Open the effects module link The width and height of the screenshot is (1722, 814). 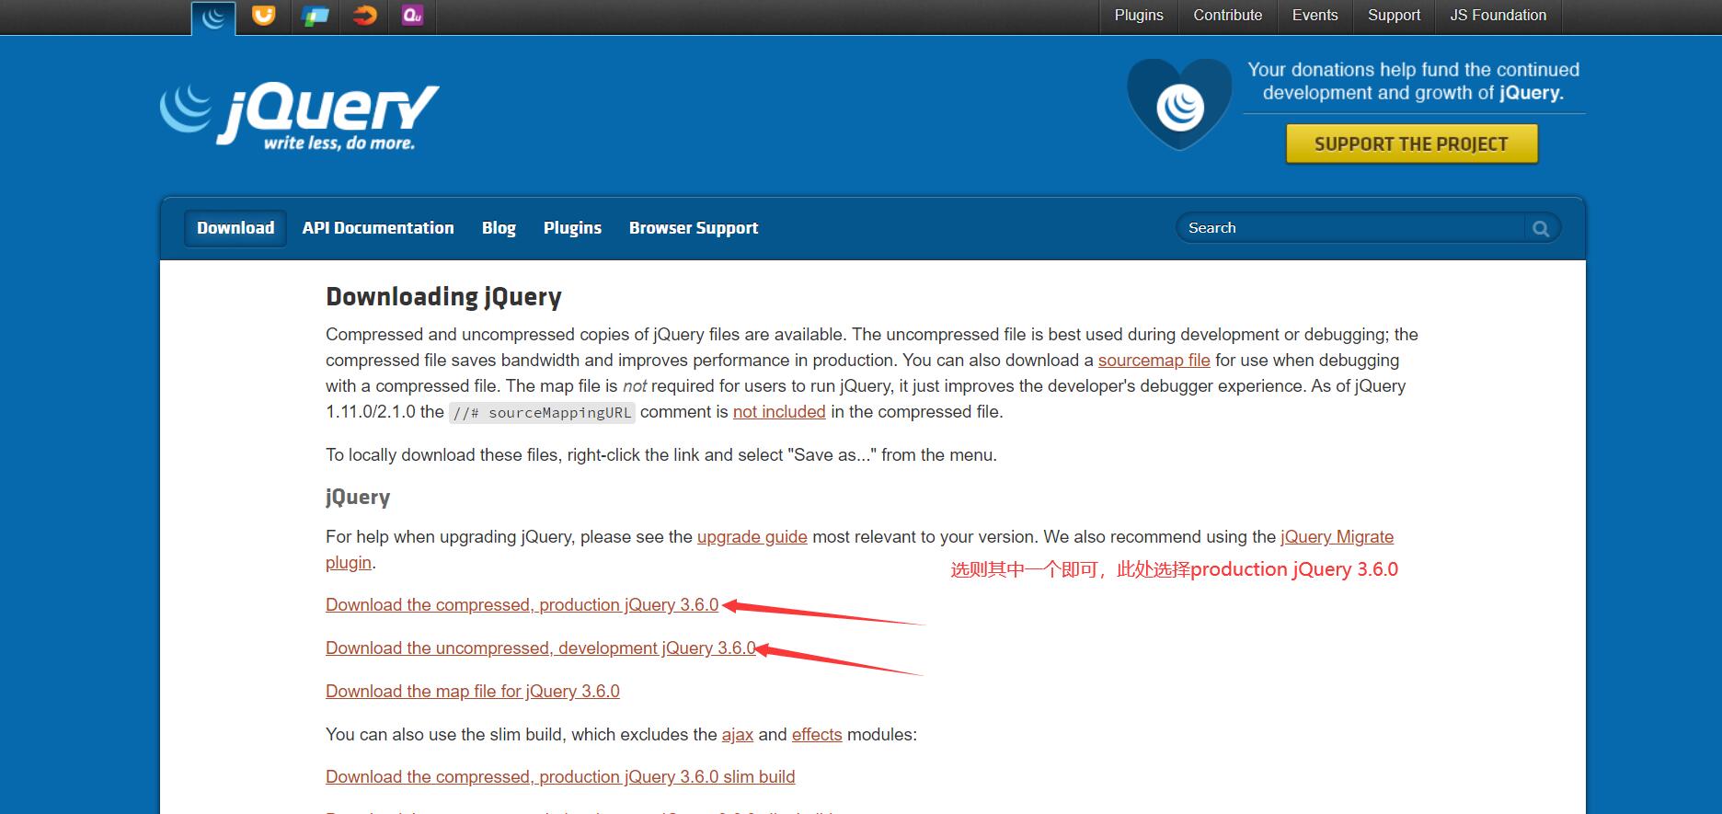[x=817, y=735]
